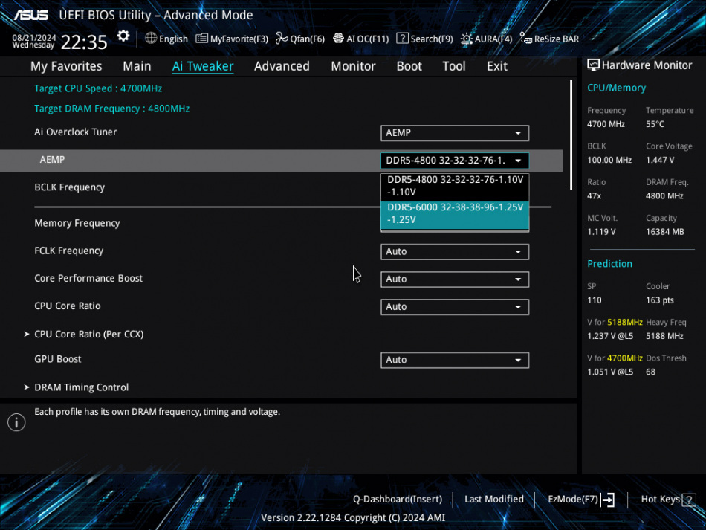
Task: Expand DRAM Timing Control submenu
Action: point(81,387)
